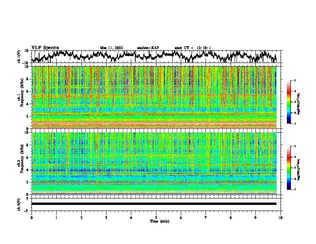Click the "10" tick on the time axis
The image size is (316, 244).
click(280, 218)
